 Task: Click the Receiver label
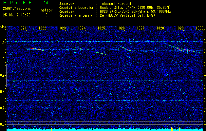[x=66, y=11]
